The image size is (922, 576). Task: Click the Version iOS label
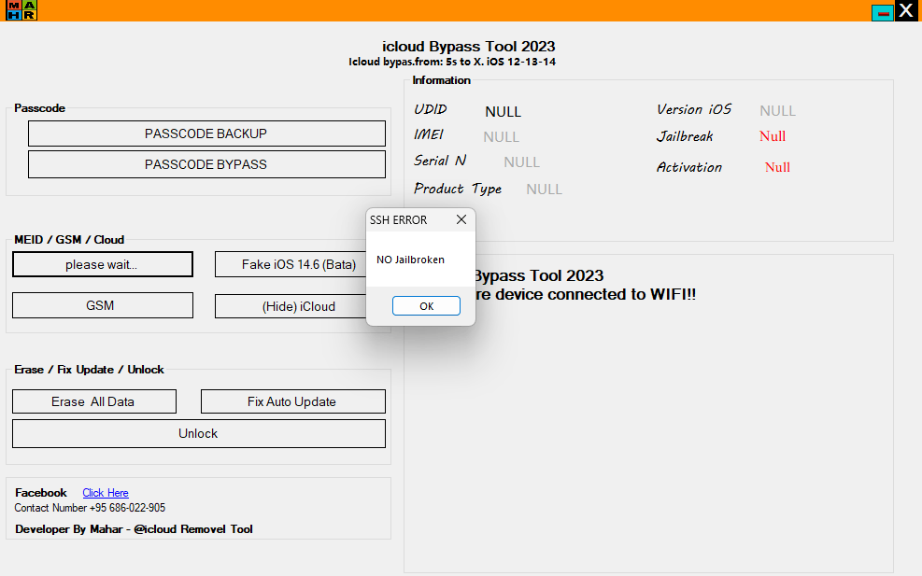coord(694,109)
